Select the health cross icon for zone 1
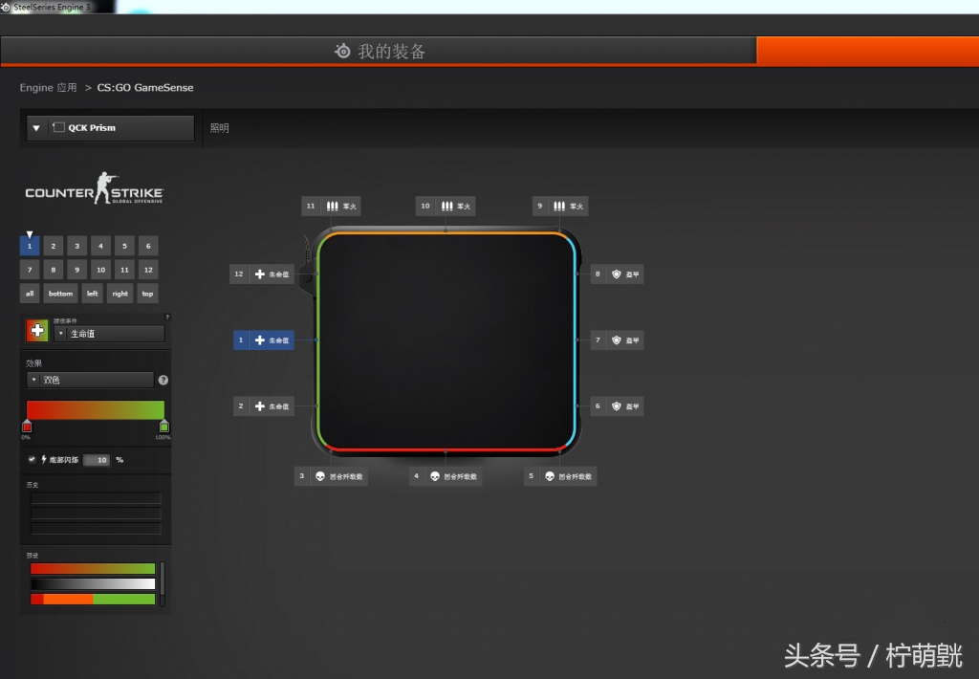979x679 pixels. [x=258, y=339]
